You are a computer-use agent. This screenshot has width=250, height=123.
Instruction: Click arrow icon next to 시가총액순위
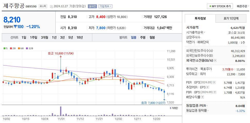coord(204,32)
